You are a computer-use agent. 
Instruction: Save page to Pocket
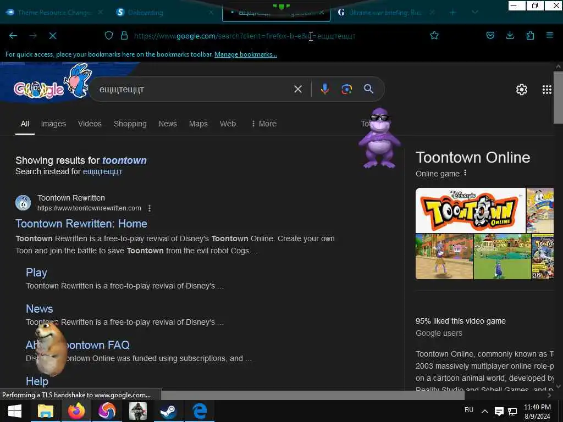(490, 35)
